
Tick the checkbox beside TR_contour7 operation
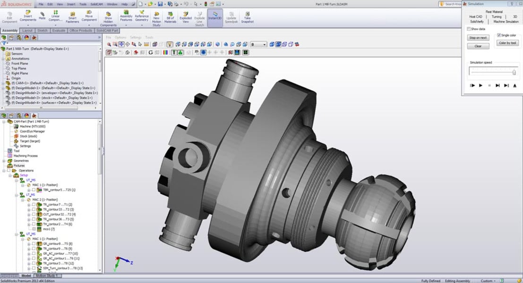[33, 205]
